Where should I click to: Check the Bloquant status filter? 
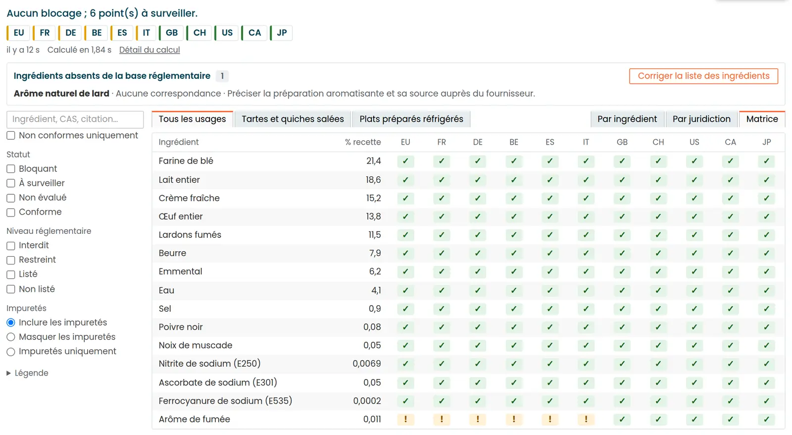coord(11,169)
